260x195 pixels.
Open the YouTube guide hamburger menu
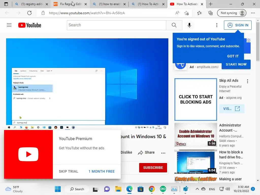click(x=9, y=25)
